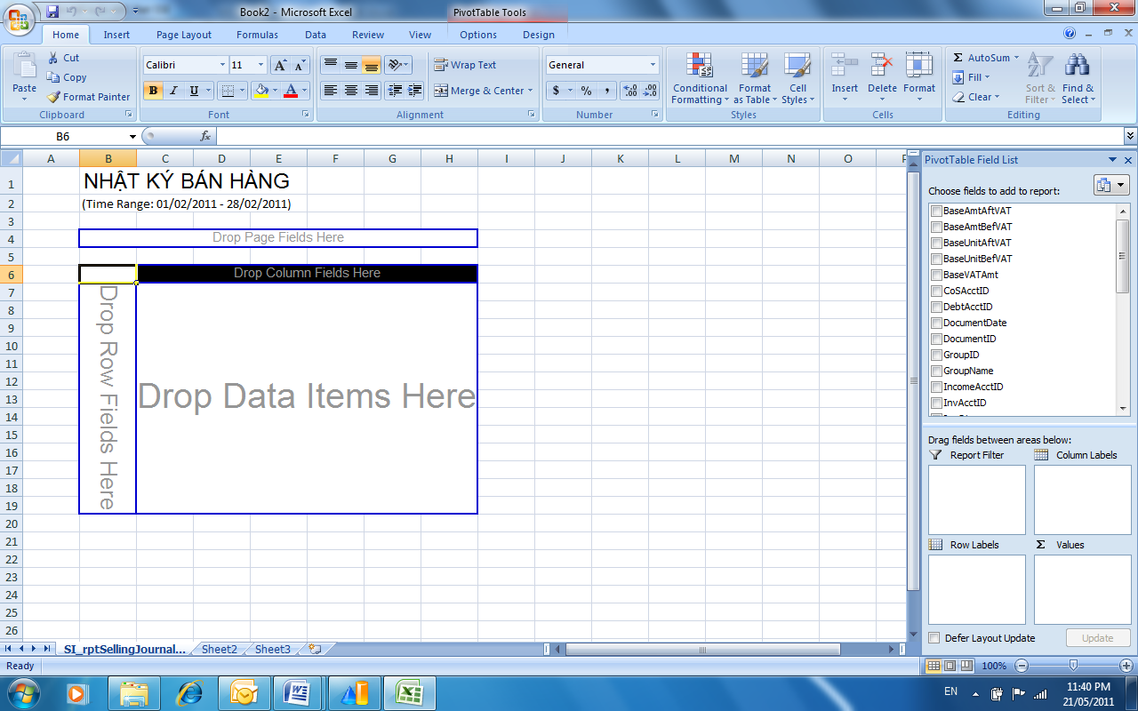Image resolution: width=1138 pixels, height=711 pixels.
Task: Click the Wrap Text button
Action: (x=464, y=65)
